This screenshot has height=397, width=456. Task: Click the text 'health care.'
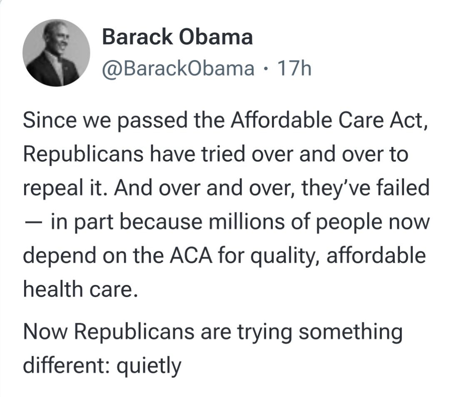80,290
